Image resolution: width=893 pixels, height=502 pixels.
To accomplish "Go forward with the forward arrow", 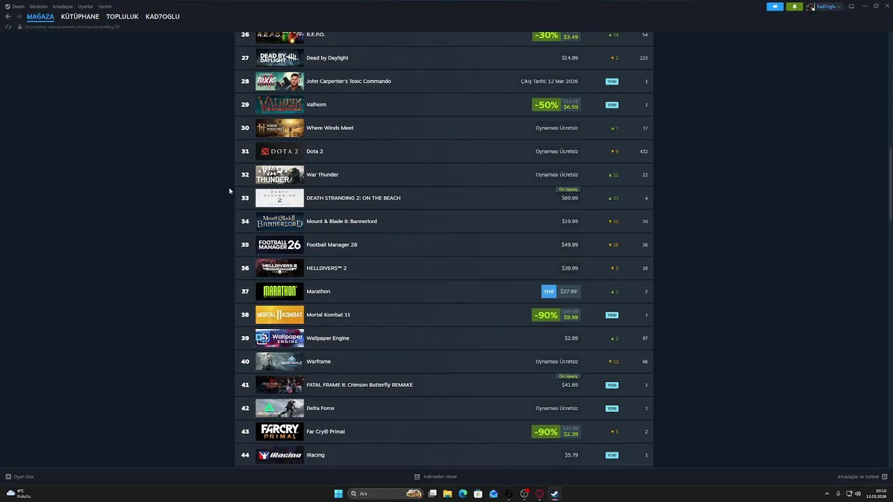I will (x=19, y=17).
